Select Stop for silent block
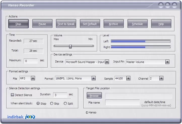Image resolution: width=182 pixels, height=124 pixels. [x=38, y=103]
